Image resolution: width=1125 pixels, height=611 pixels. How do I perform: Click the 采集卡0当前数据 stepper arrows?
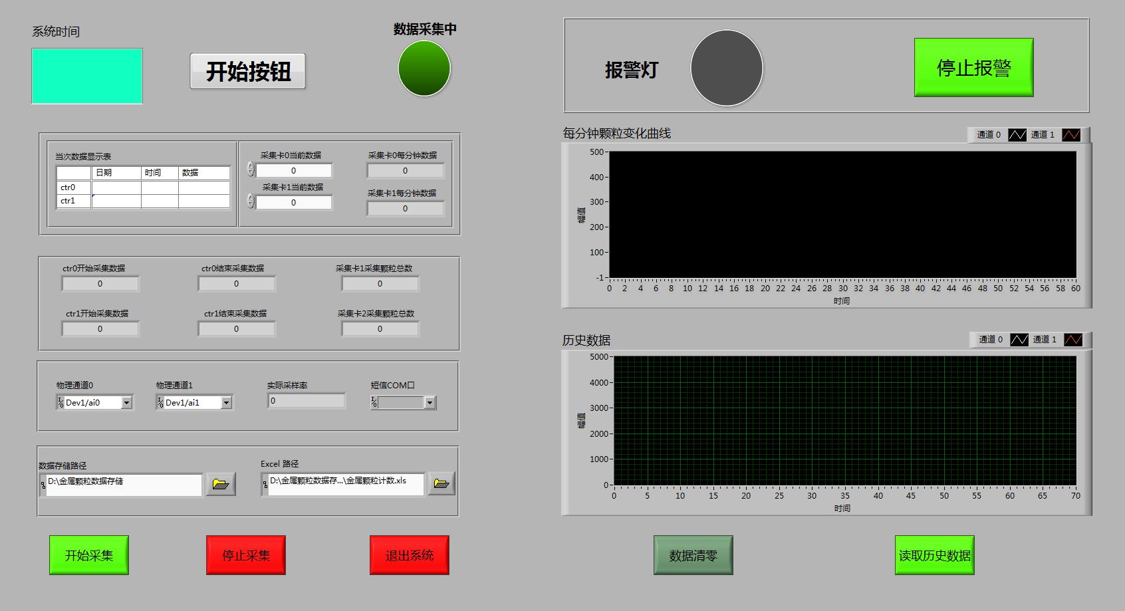251,170
